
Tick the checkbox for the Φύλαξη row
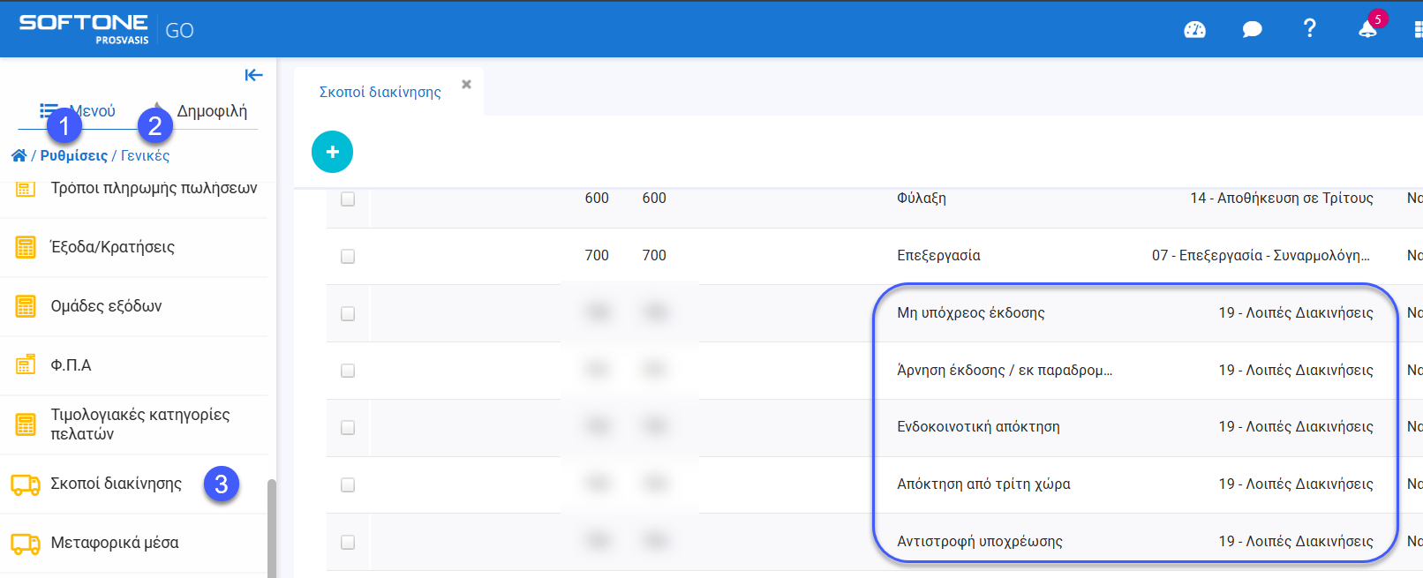point(348,199)
